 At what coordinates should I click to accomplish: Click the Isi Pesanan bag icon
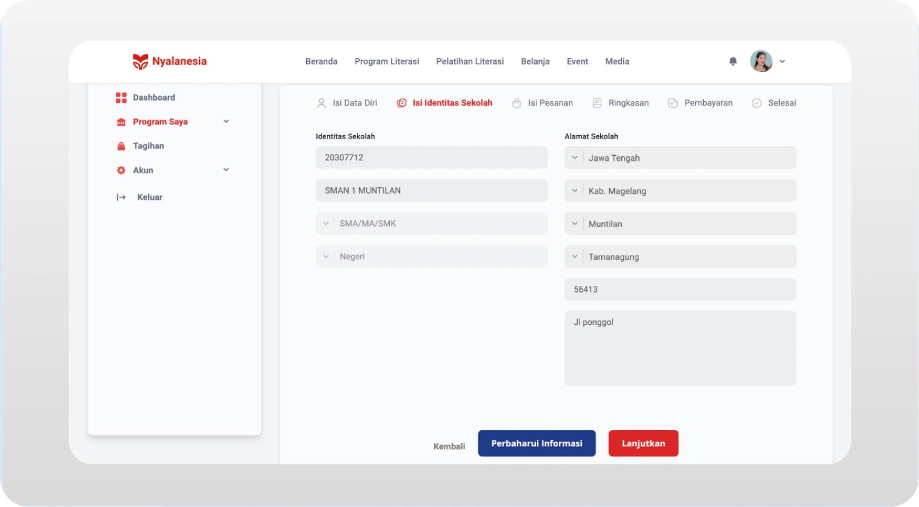[516, 103]
